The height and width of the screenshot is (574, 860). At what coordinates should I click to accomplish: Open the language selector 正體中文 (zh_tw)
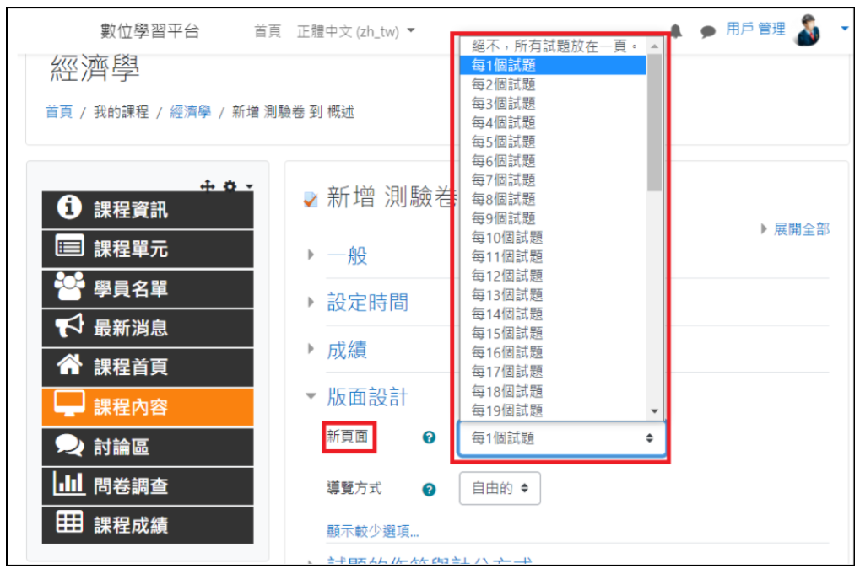pos(355,31)
